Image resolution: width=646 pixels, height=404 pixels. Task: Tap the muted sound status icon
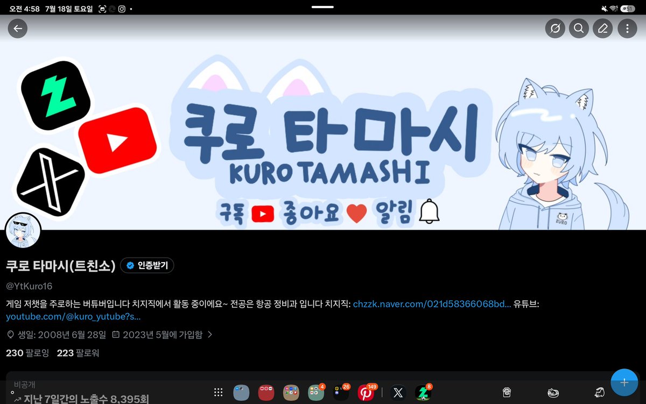(604, 9)
